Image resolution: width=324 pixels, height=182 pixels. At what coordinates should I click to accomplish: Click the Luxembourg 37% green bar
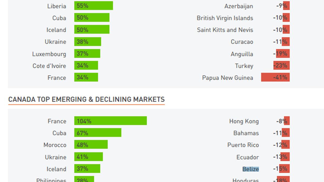tap(87, 54)
